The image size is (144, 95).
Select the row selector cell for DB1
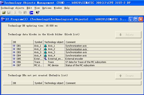pyautogui.click(x=8, y=46)
